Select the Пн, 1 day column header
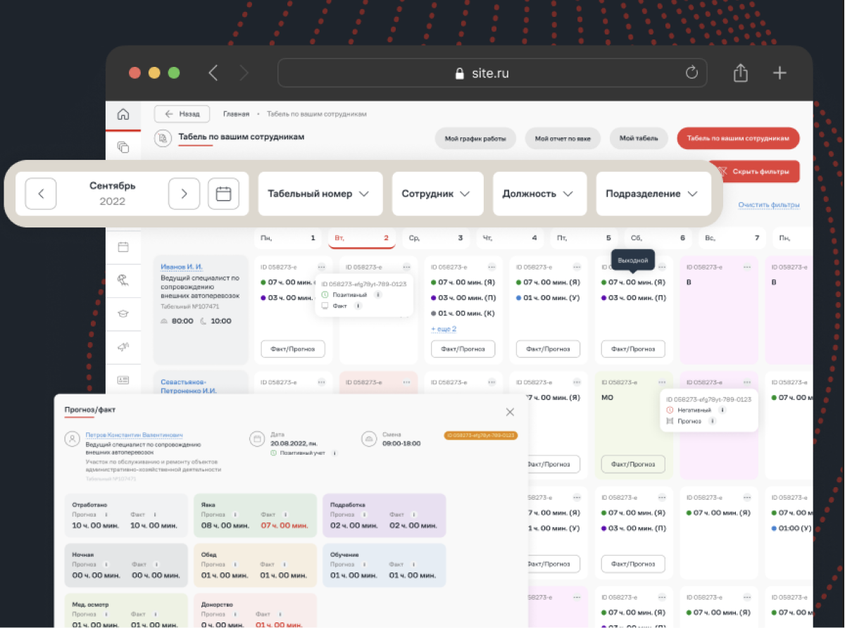The image size is (845, 628). pos(288,238)
